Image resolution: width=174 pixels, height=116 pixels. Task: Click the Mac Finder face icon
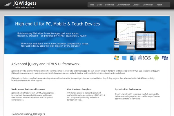coord(133,58)
